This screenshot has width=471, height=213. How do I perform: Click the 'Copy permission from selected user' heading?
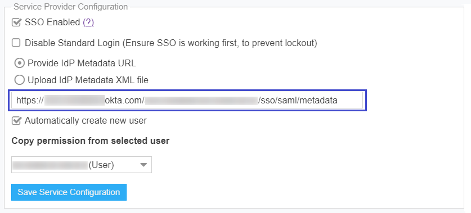coord(91,141)
